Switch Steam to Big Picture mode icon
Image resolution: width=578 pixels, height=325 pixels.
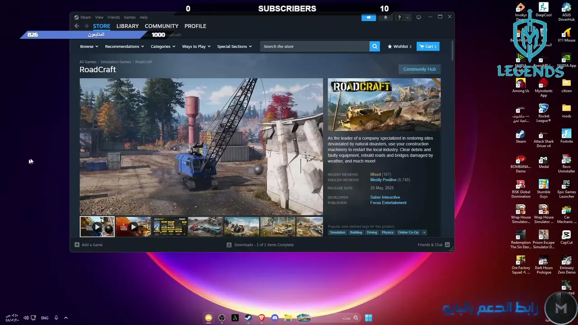tap(419, 17)
